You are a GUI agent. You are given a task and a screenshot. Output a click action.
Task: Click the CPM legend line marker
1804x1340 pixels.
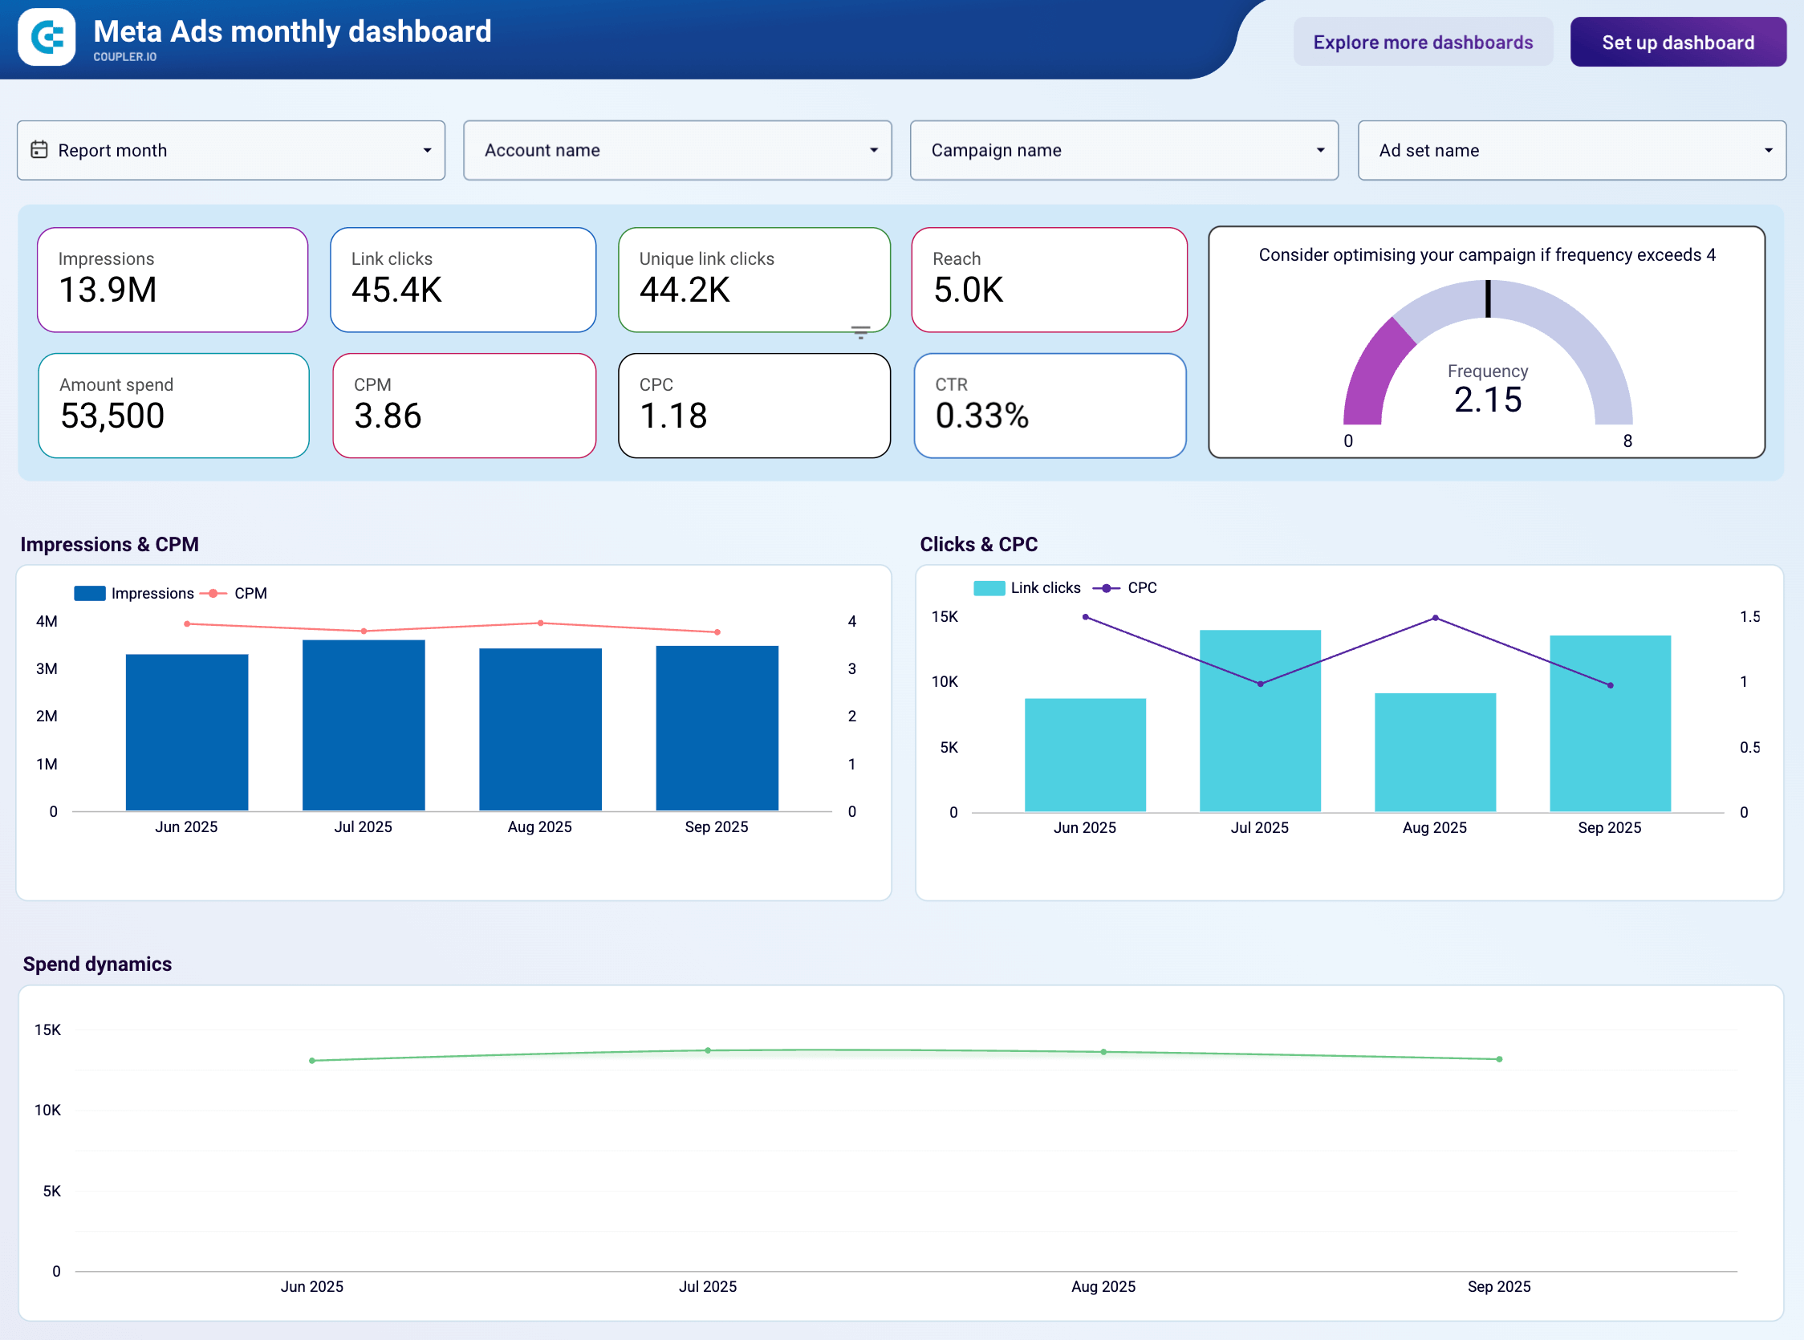tap(213, 593)
